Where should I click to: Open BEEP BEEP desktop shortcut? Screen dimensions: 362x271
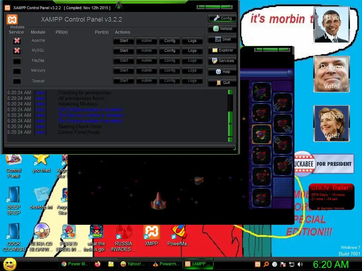[14, 200]
